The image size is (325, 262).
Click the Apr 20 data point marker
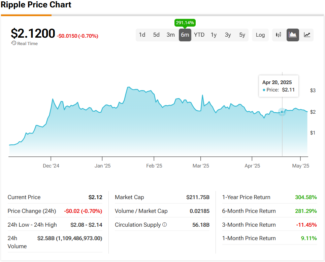282,112
